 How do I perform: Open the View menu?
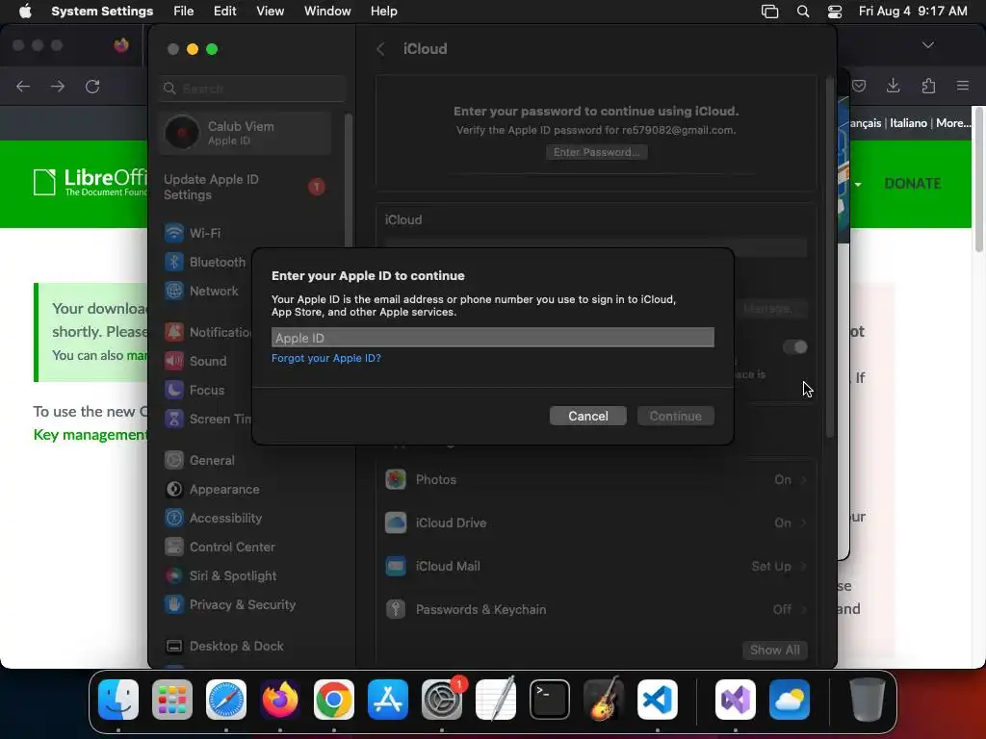(270, 12)
